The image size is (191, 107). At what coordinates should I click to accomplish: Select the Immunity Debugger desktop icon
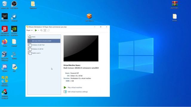click(5, 94)
